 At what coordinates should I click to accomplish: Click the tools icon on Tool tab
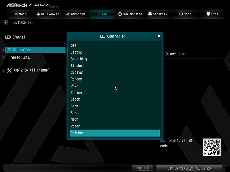[99, 14]
